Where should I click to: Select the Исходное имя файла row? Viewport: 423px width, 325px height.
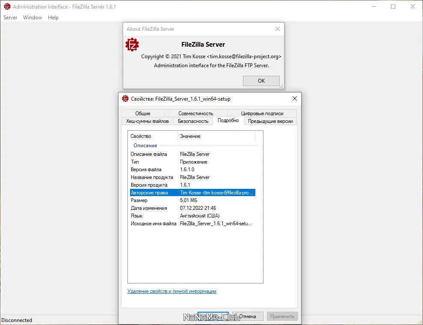click(192, 224)
